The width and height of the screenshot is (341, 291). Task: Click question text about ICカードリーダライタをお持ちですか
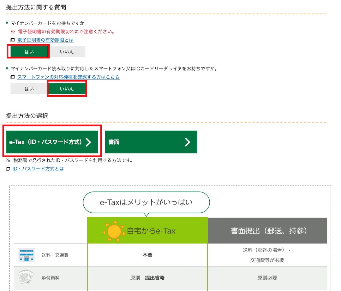[x=114, y=69]
